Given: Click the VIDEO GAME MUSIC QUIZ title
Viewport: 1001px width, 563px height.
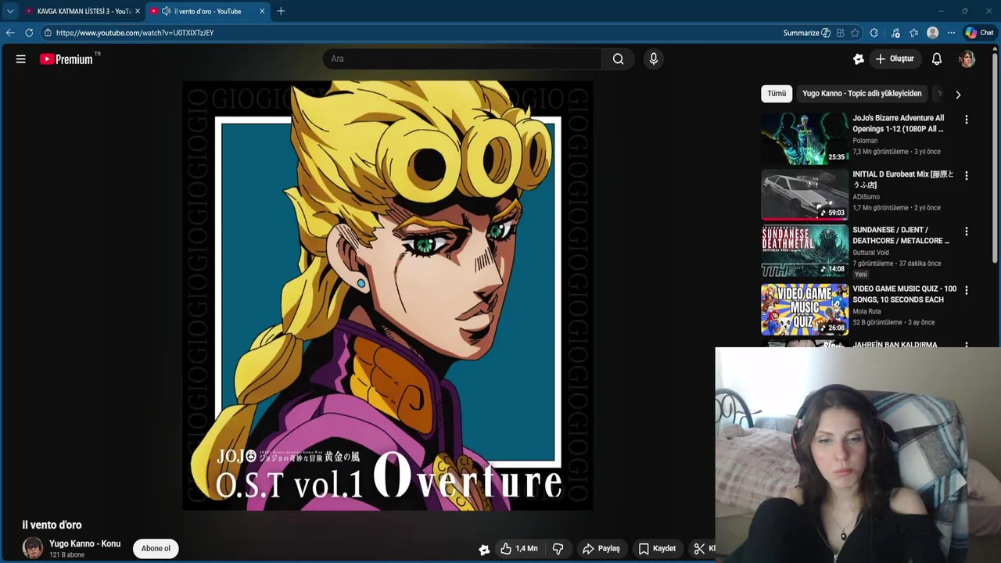Looking at the screenshot, I should [x=905, y=294].
